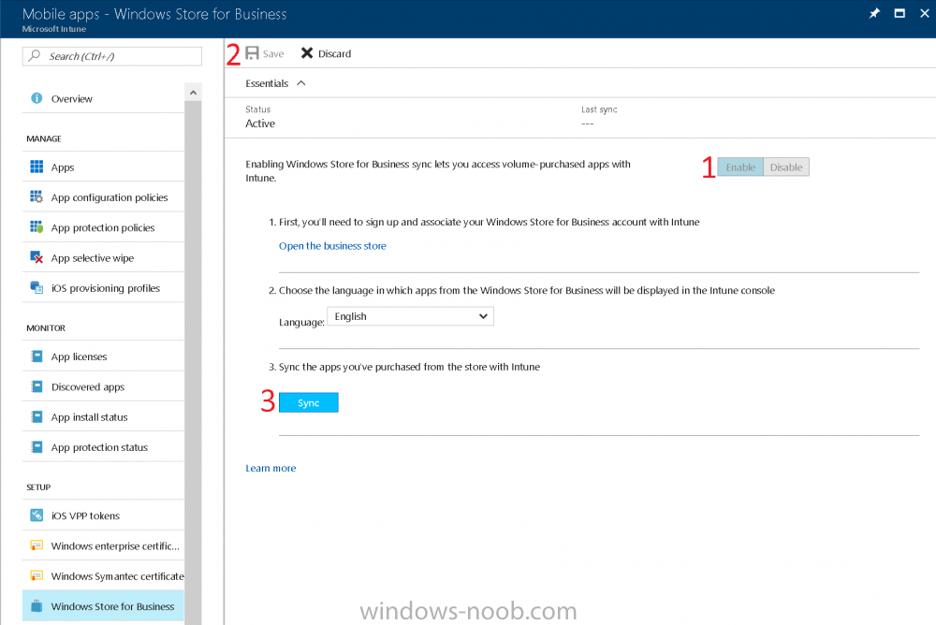Collapse the Essentials section chevron
The height and width of the screenshot is (625, 936).
point(301,83)
